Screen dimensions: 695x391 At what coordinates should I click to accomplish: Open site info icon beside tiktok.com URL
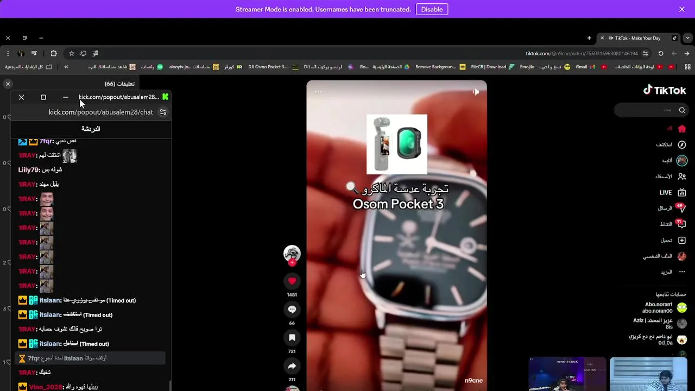(645, 53)
